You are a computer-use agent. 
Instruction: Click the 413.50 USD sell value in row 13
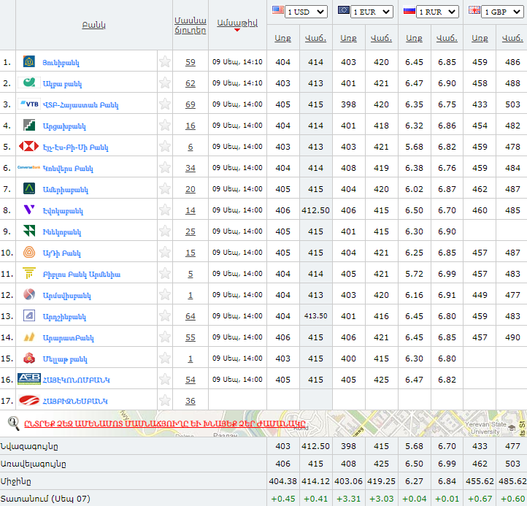pos(315,315)
